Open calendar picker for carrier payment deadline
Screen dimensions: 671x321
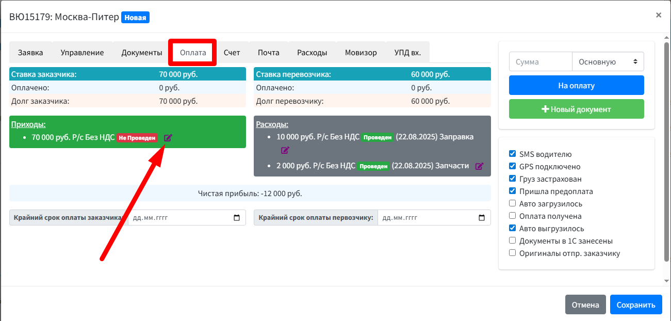(x=482, y=218)
